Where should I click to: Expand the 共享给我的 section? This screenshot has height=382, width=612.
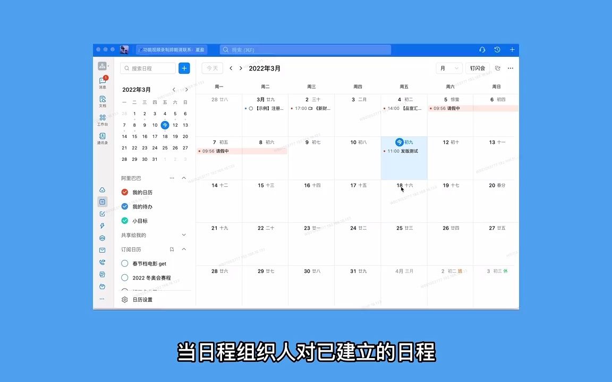(183, 235)
